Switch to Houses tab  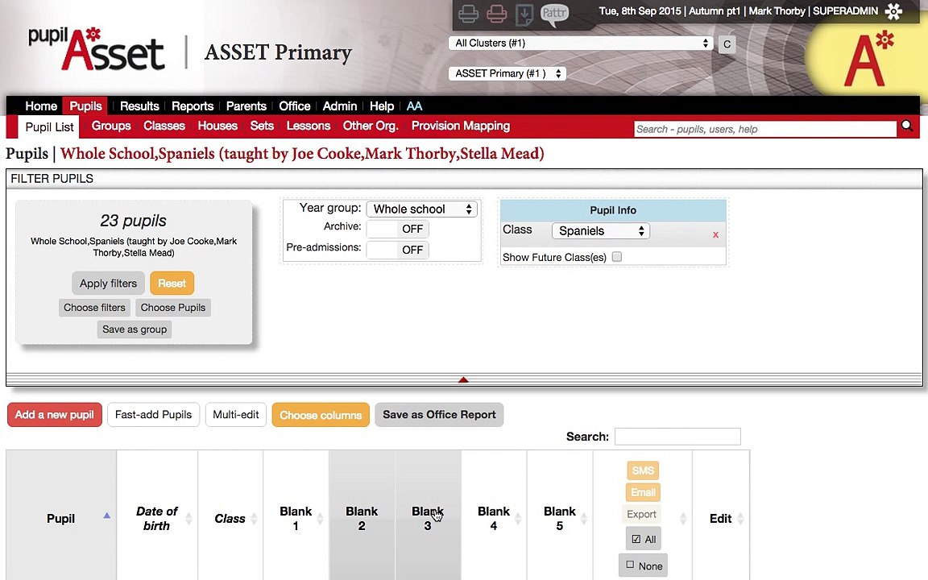tap(217, 126)
